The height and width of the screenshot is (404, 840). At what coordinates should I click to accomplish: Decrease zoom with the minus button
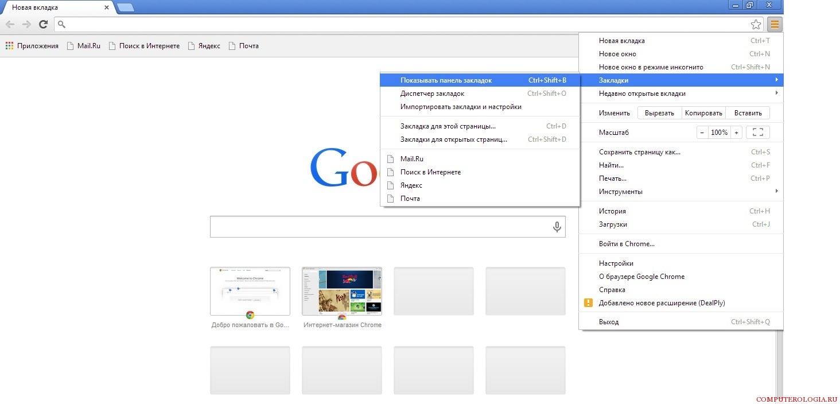point(703,133)
